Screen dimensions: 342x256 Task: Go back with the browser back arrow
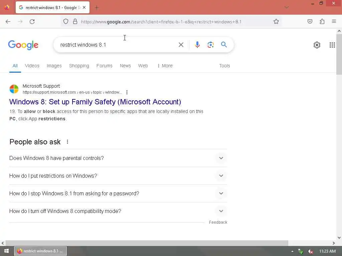[8, 22]
